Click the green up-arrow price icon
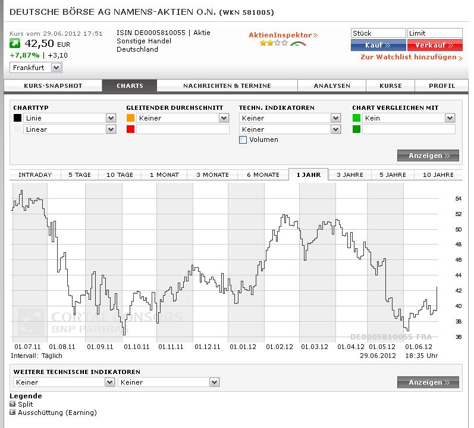 pos(15,43)
